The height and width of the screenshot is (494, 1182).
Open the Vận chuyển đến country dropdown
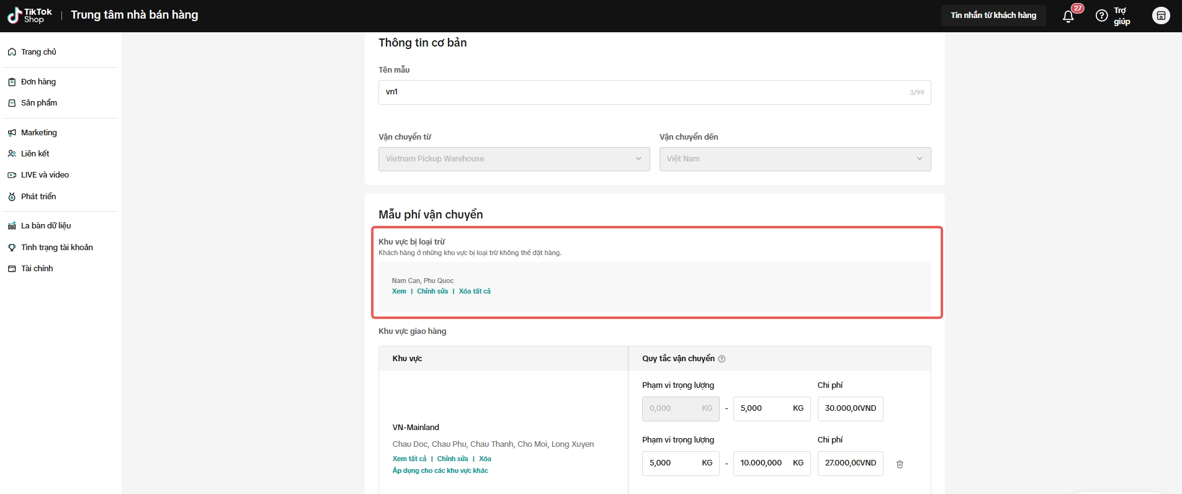[794, 159]
